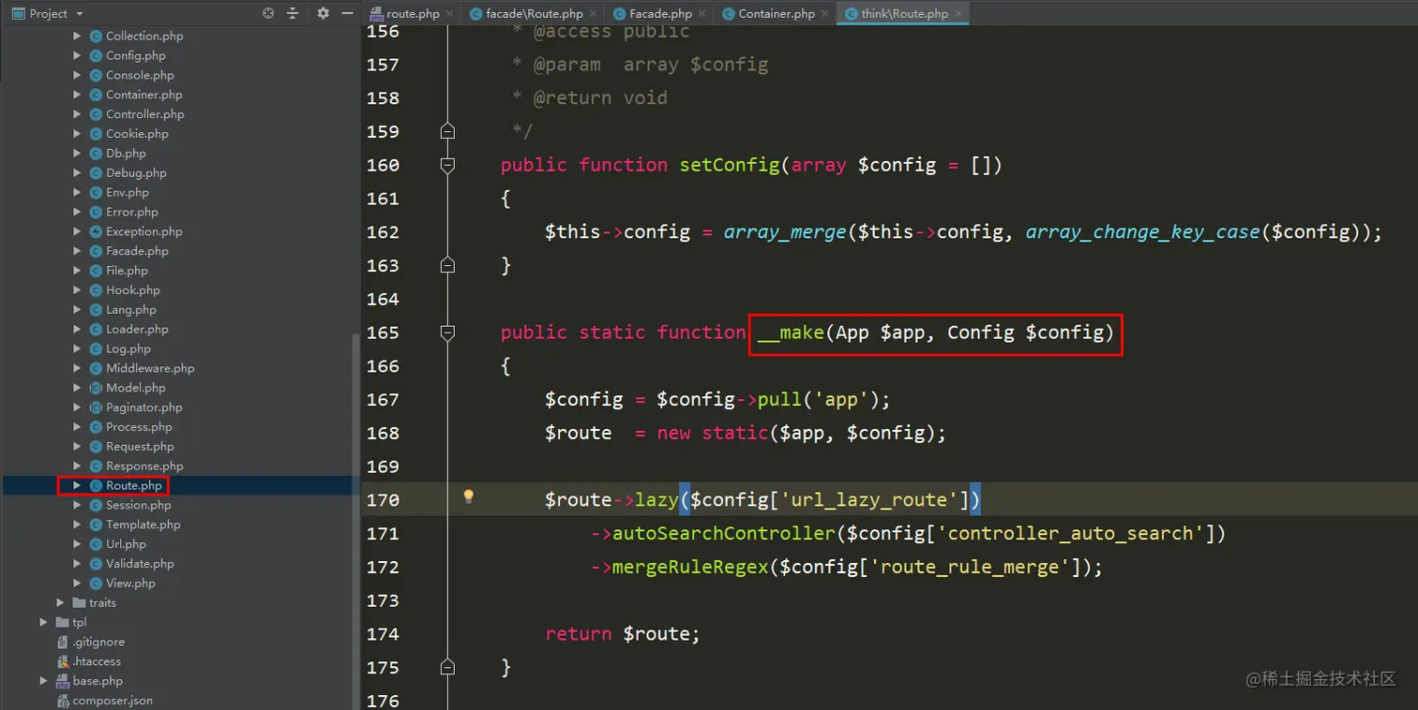Click the locate/scroll-from-source target icon

(x=268, y=13)
